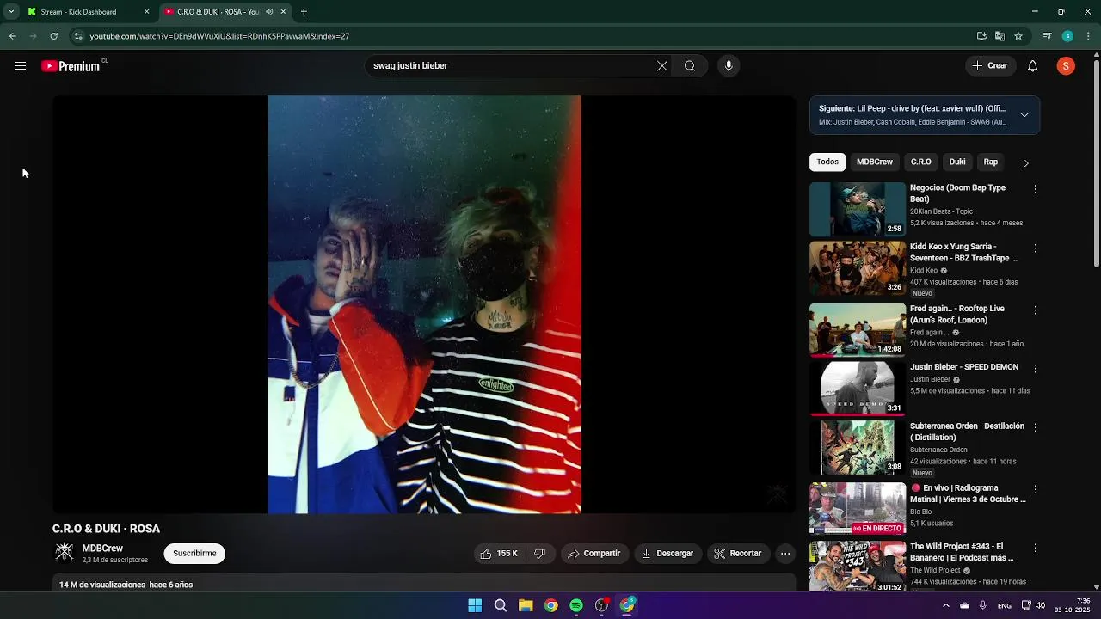Open the YouTube hamburger guide menu
This screenshot has height=619, width=1101.
click(x=21, y=66)
